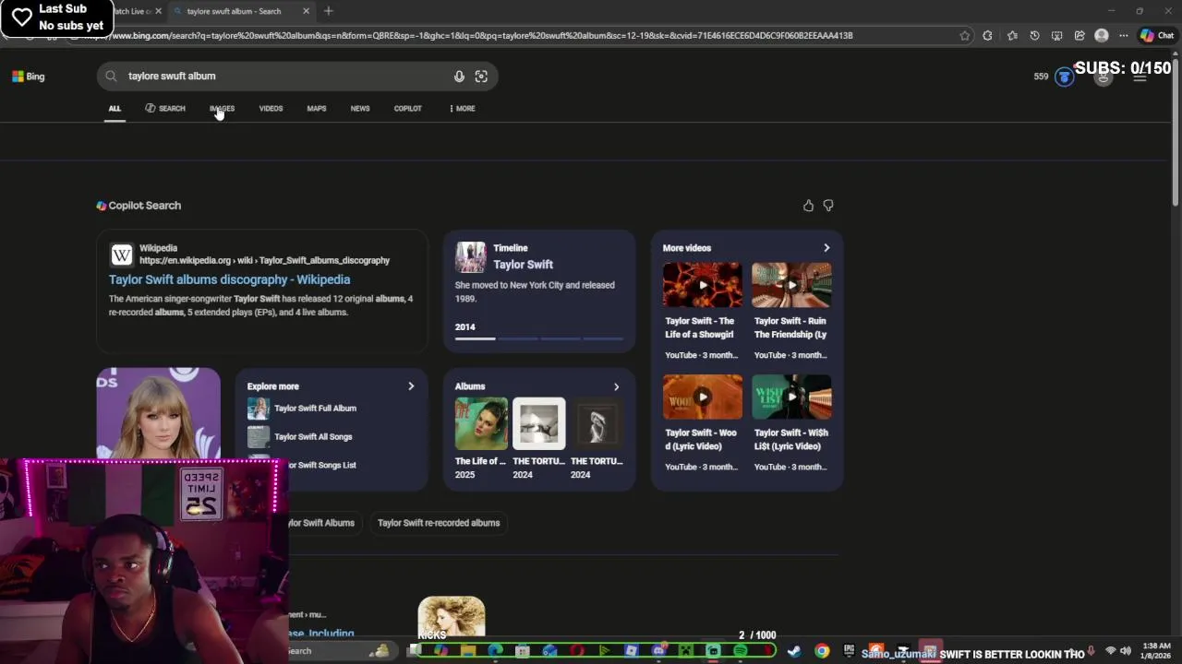Add this page to favorites star
Viewport: 1182px width, 664px height.
point(965,36)
